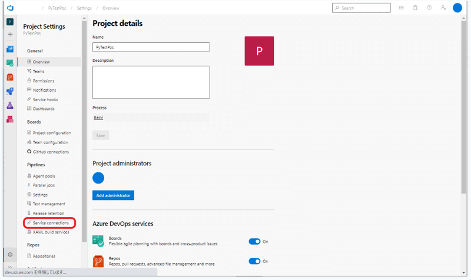The width and height of the screenshot is (471, 280).
Task: Click the scroll up arrow of main page
Action: (464, 18)
